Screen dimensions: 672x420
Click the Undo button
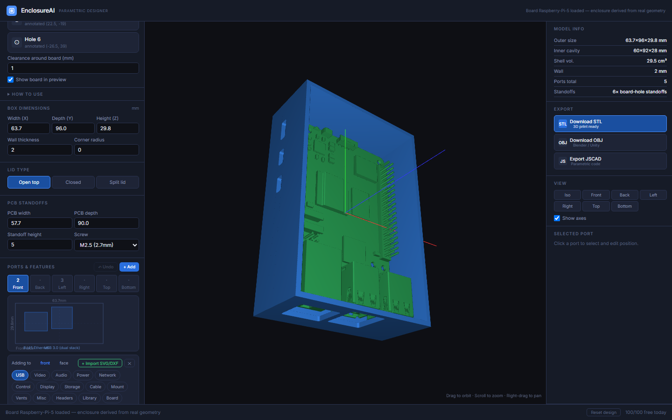(106, 267)
